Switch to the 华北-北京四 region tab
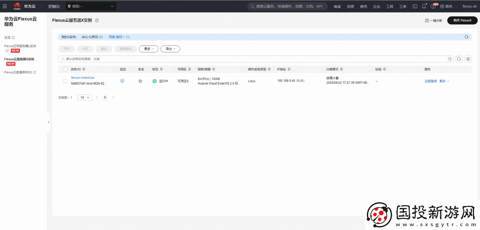Viewport: 480px width, 230px height. click(92, 37)
